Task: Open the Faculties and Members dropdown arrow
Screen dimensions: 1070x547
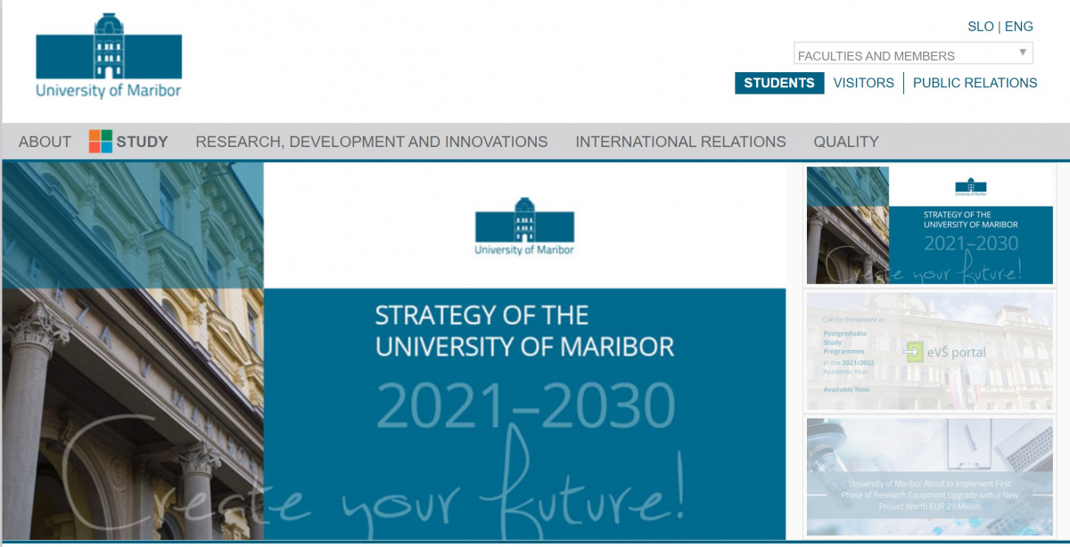Action: pyautogui.click(x=1023, y=53)
